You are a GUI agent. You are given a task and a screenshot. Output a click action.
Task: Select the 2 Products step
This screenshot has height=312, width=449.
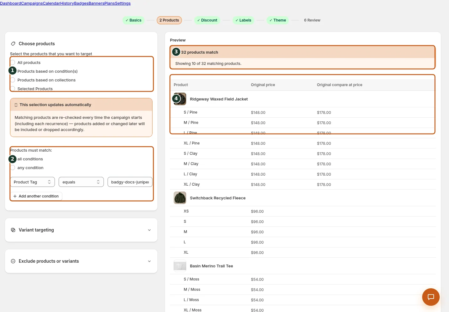[169, 20]
